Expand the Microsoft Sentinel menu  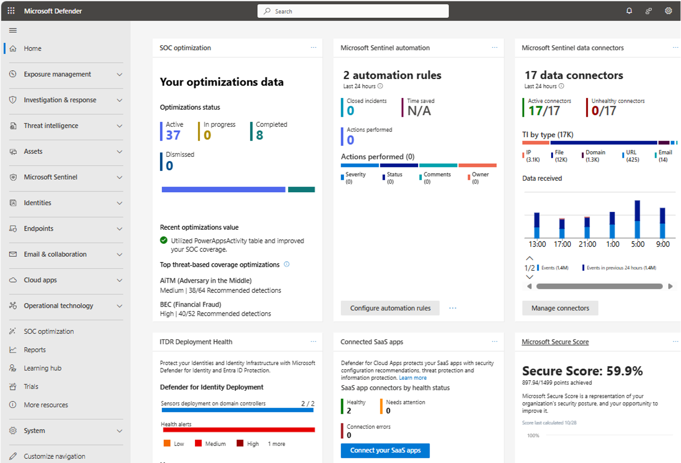pyautogui.click(x=51, y=177)
